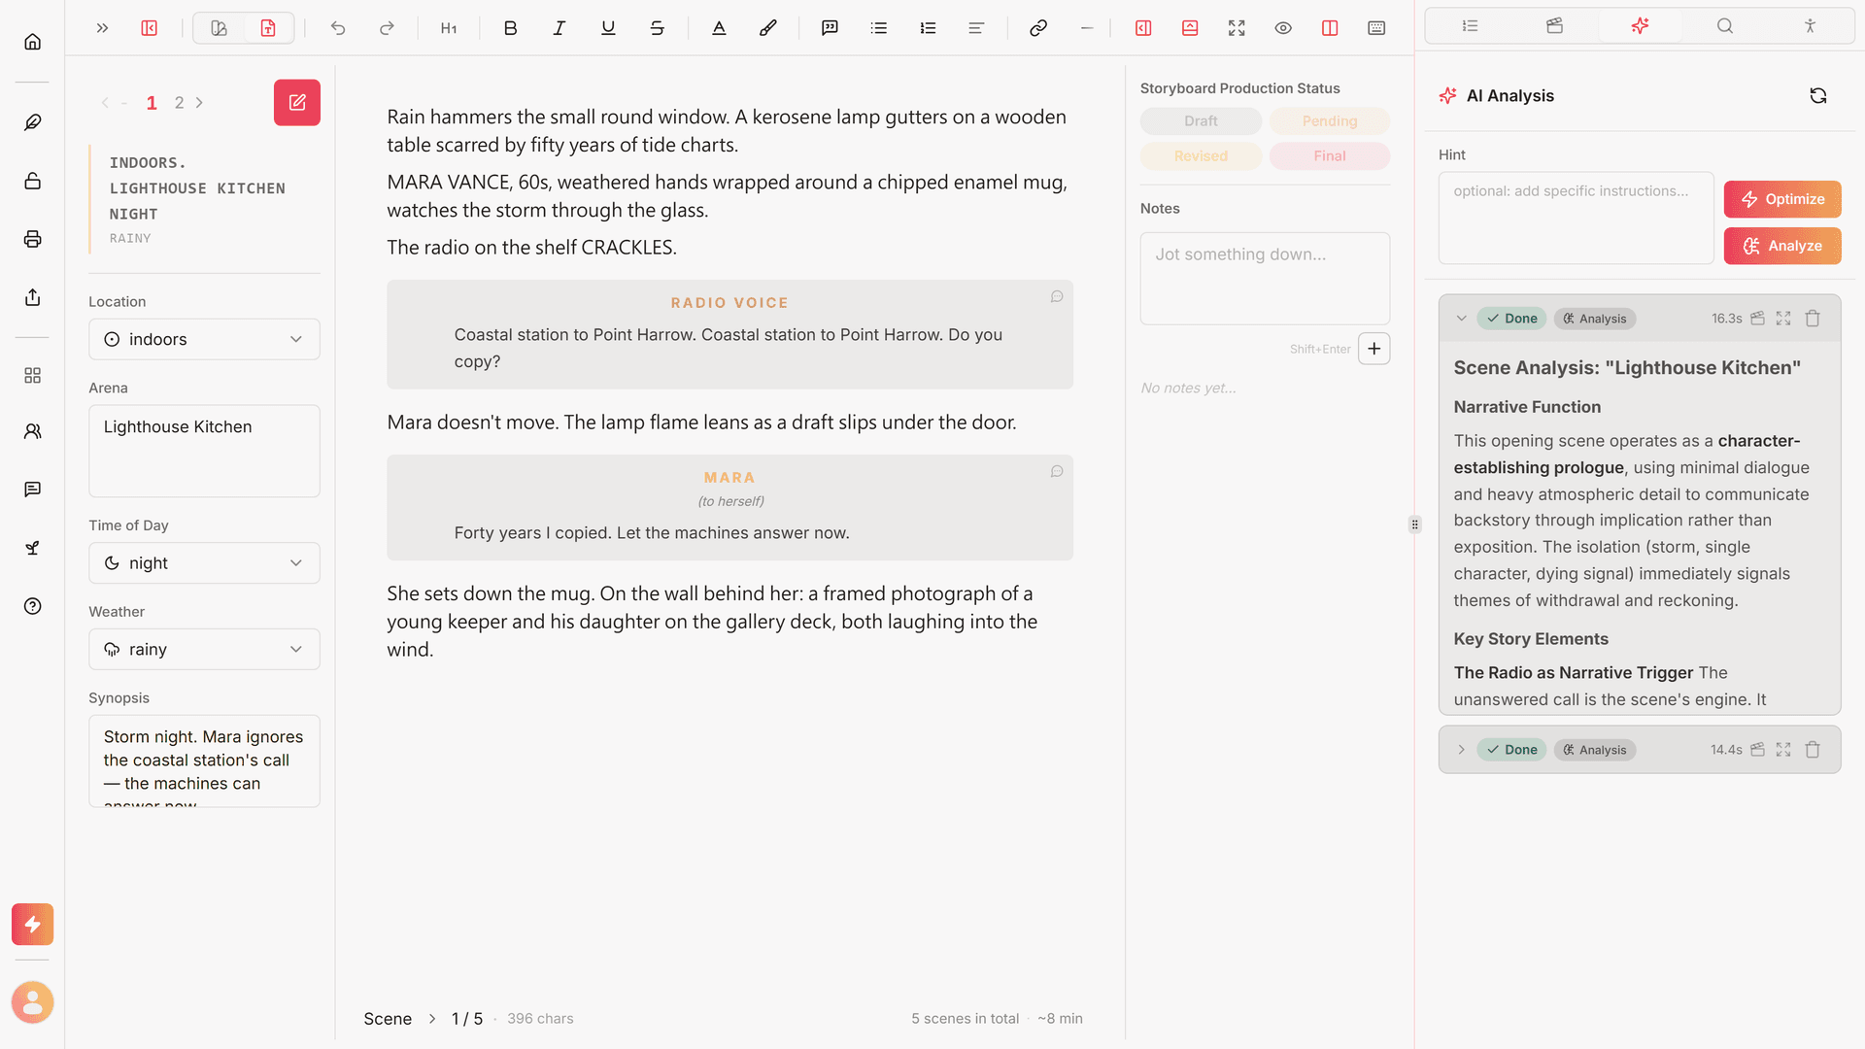Screen dimensions: 1865x1049
Task: Add note with plus button
Action: 1374,349
